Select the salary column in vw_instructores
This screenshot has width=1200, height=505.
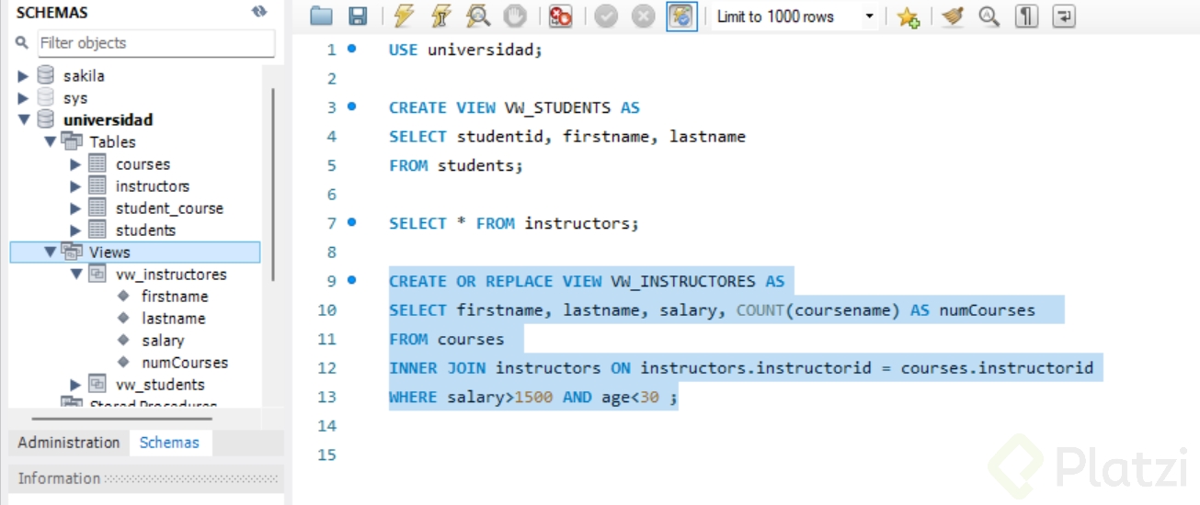(163, 341)
